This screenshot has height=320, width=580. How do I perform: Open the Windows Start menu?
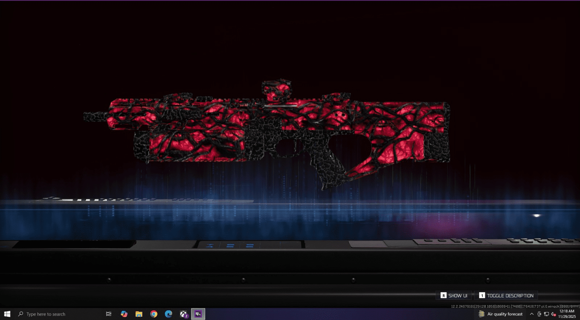7,314
